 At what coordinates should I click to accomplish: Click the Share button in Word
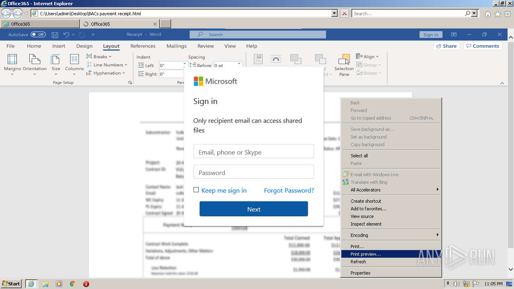[x=447, y=46]
